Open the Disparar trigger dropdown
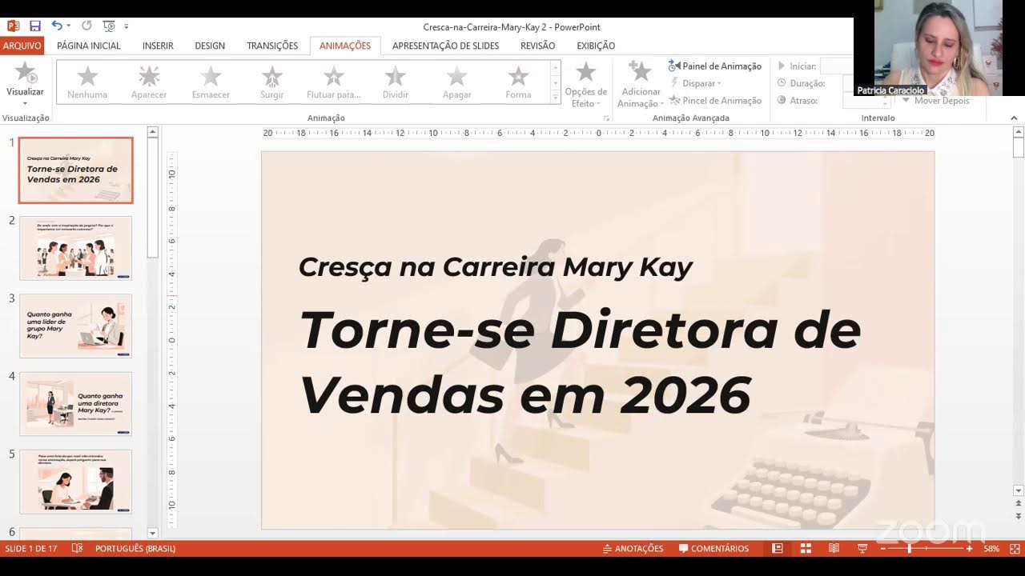Image resolution: width=1025 pixels, height=576 pixels. [696, 83]
